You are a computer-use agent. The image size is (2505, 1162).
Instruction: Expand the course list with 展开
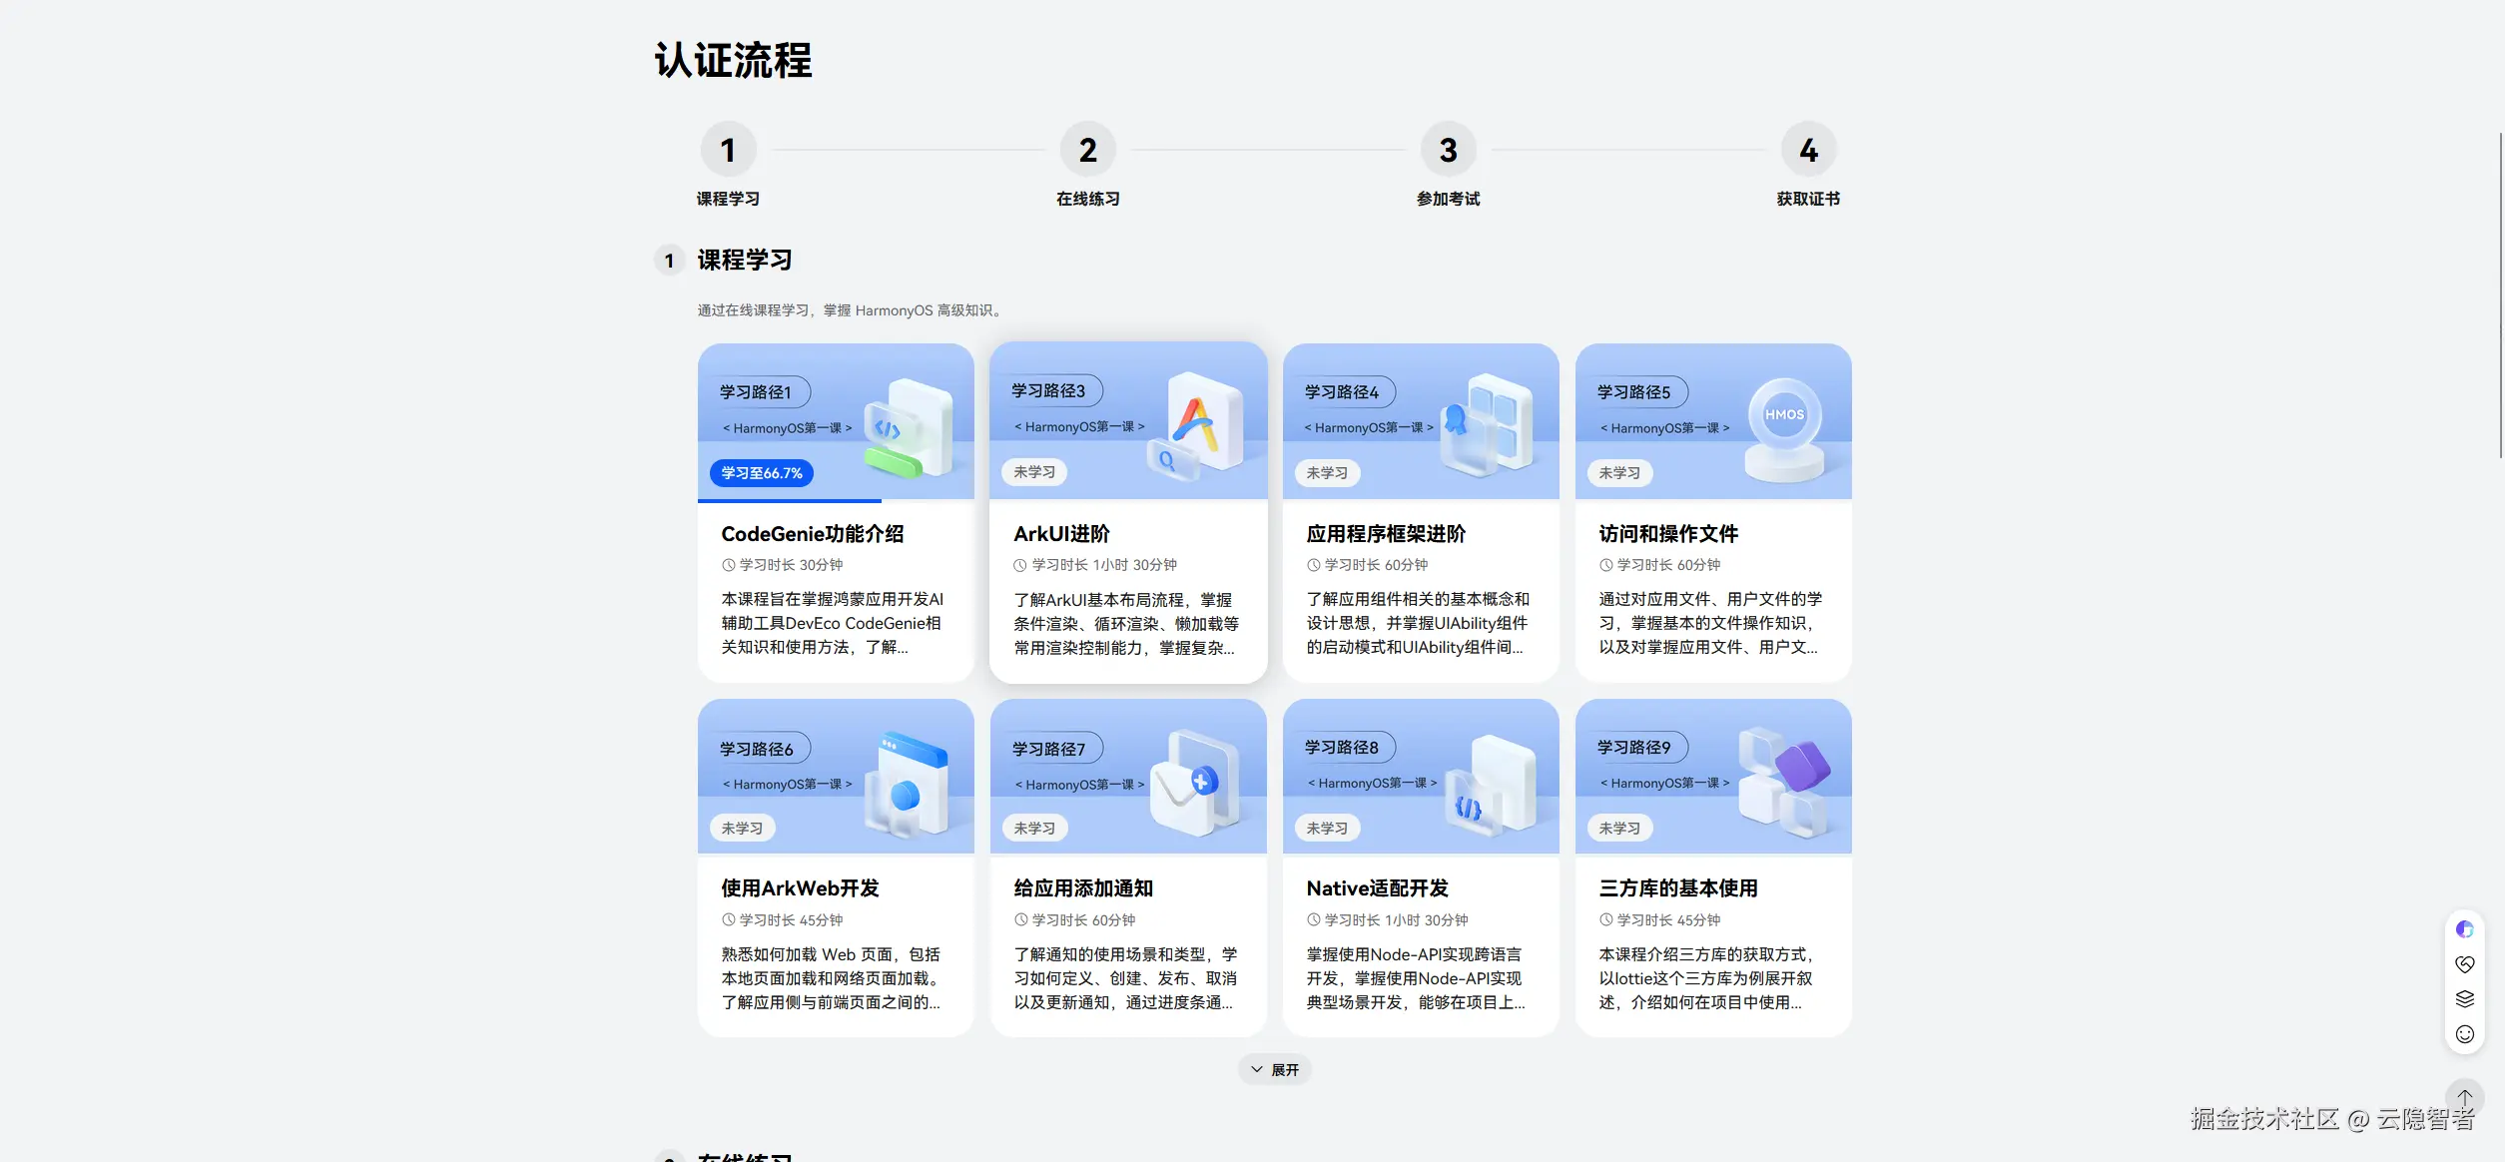tap(1275, 1069)
